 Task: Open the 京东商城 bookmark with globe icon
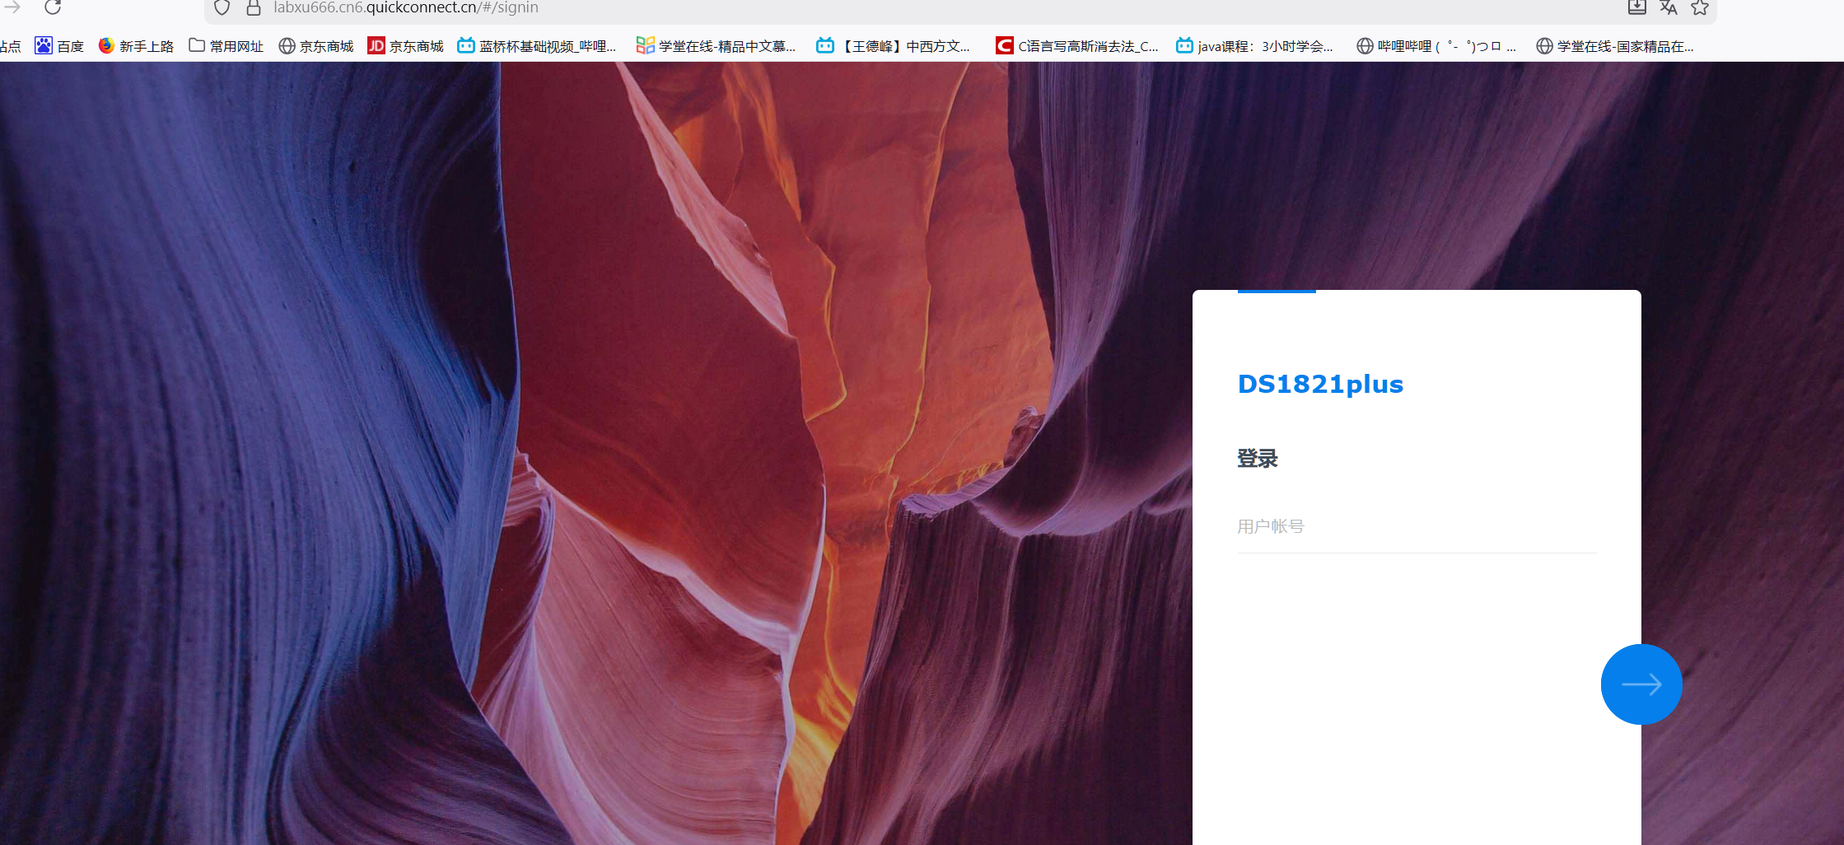pyautogui.click(x=316, y=46)
